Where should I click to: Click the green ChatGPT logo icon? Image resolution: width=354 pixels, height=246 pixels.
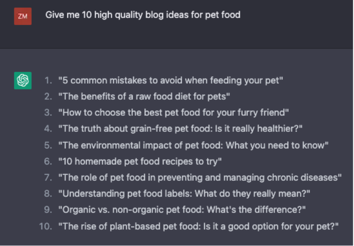point(23,80)
